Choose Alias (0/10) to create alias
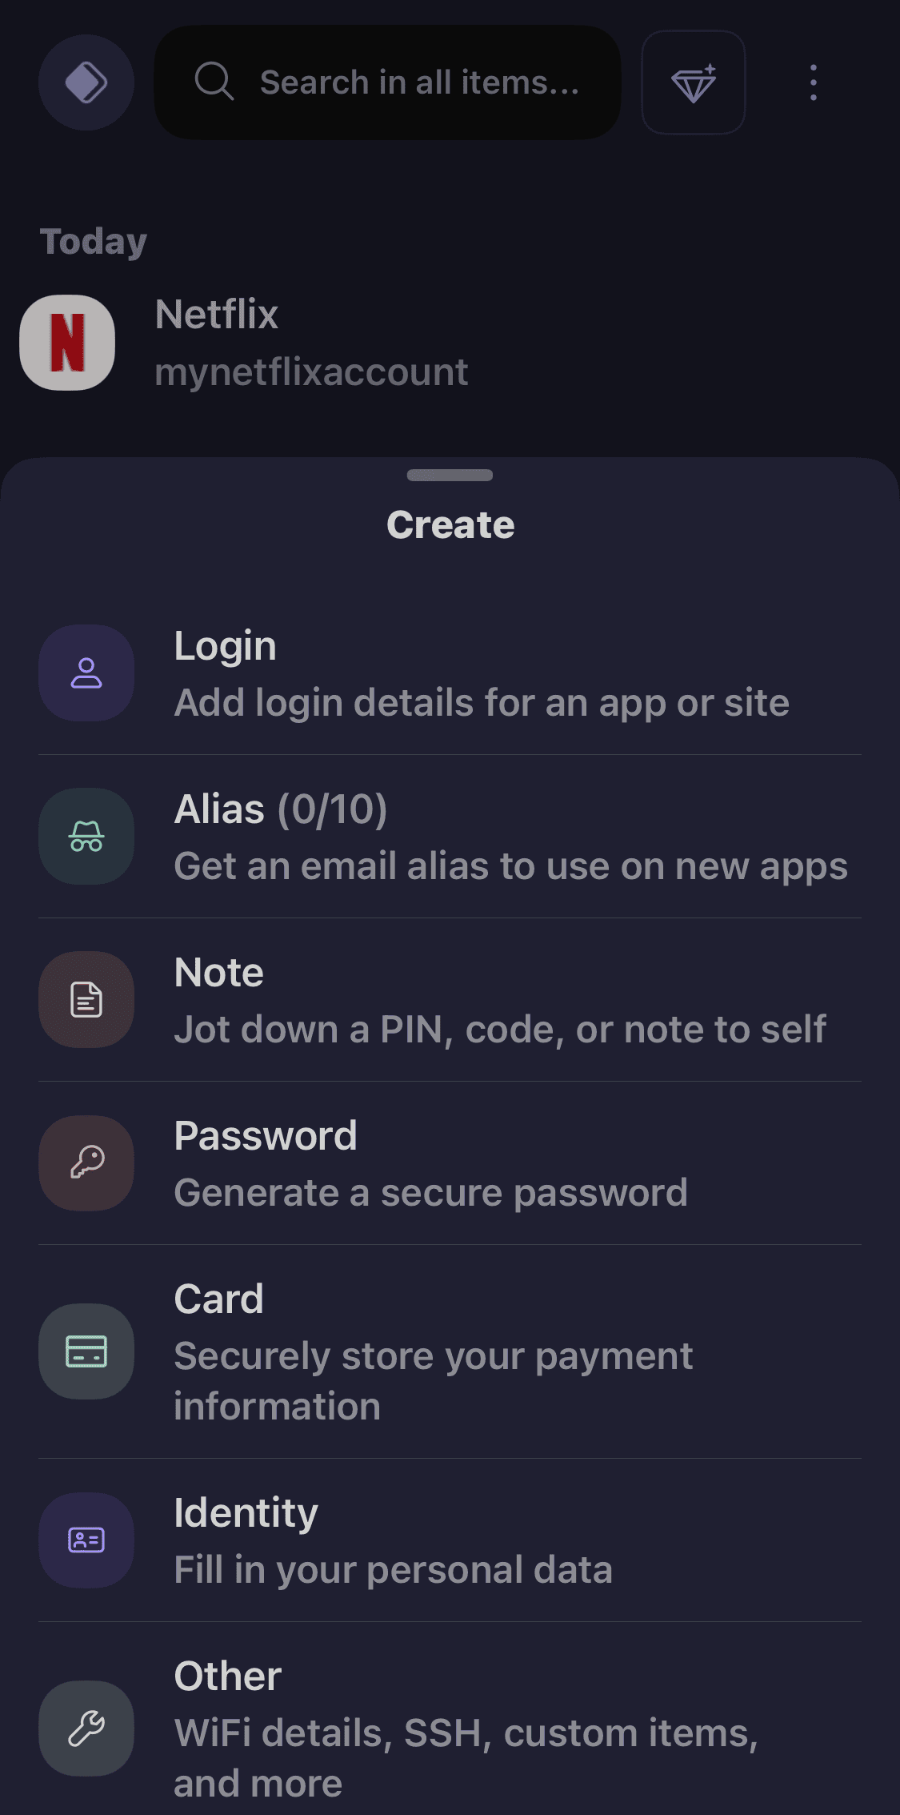900x1815 pixels. (509, 837)
